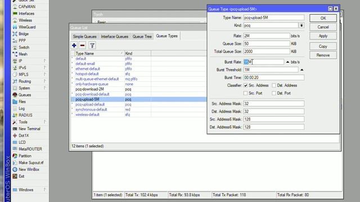The image size is (360, 202).
Task: Click the Files folder icon
Action: [15, 102]
